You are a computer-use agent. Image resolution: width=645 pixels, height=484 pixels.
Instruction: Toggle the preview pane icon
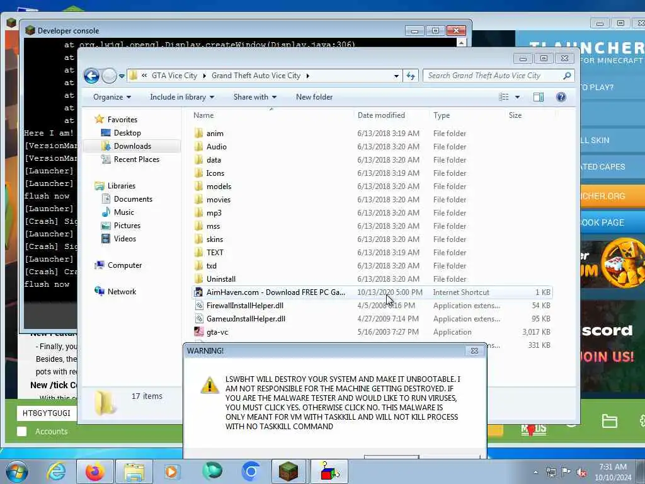pos(539,97)
